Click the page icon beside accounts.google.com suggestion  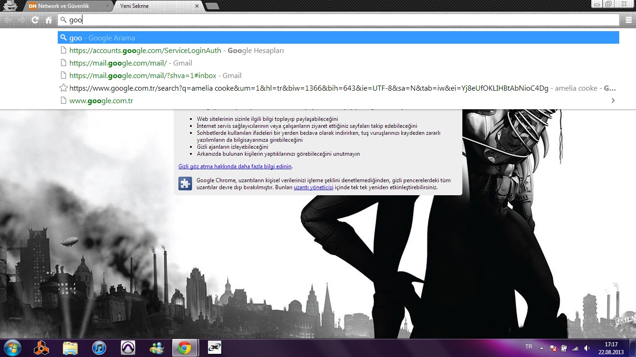pos(64,50)
